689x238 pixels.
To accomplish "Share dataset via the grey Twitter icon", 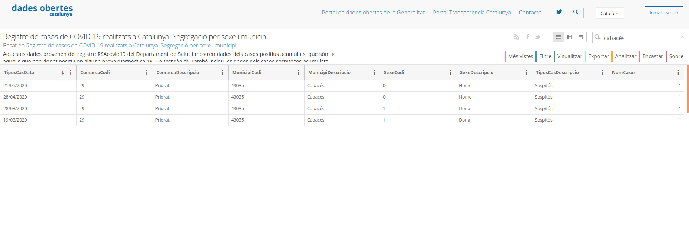I will [538, 37].
